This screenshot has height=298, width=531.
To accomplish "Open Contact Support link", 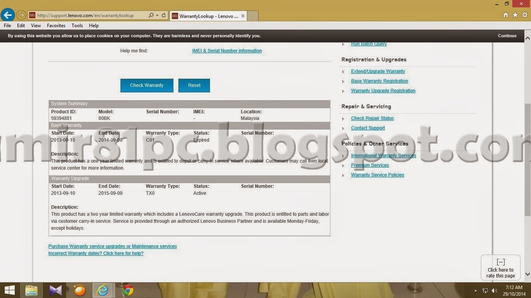I will (368, 128).
